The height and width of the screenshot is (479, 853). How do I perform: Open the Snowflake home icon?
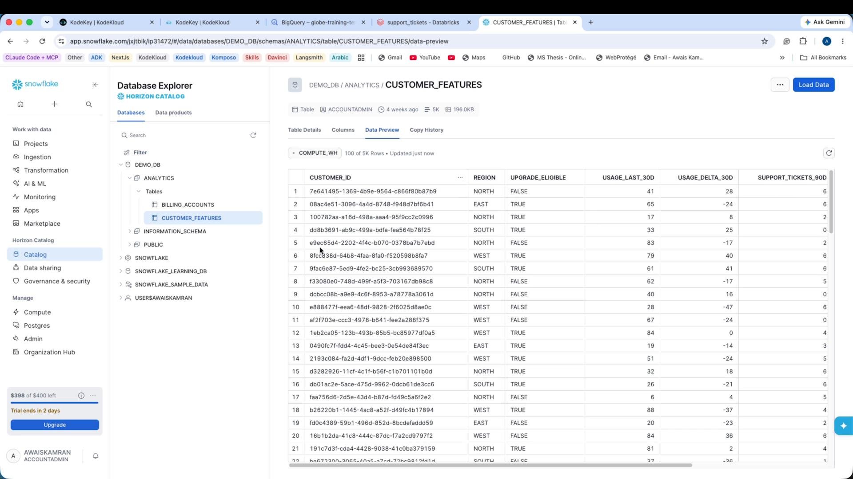pos(20,104)
